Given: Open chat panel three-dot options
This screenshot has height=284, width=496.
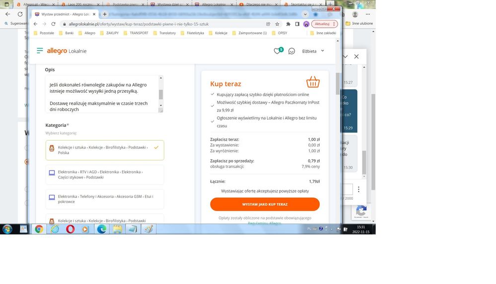Looking at the screenshot, I should [358, 189].
